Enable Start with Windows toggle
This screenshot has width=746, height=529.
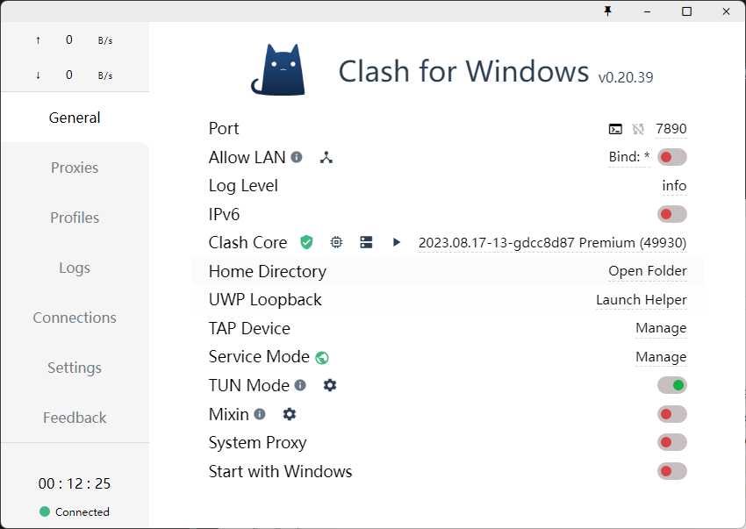[671, 471]
